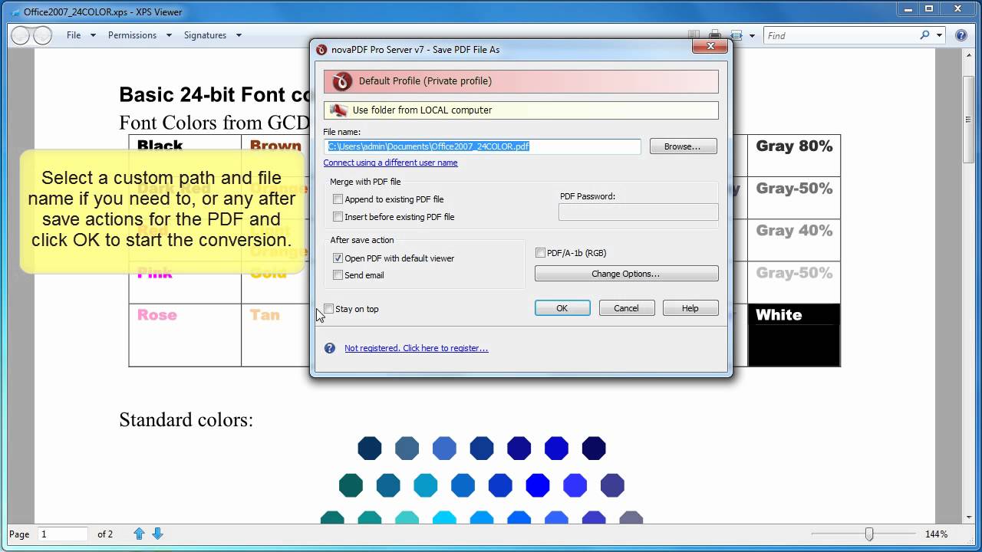
Task: Click OK to start the conversion
Action: [562, 308]
